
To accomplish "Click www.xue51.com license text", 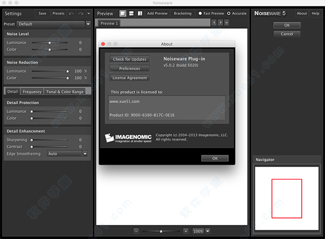I will 125,102.
